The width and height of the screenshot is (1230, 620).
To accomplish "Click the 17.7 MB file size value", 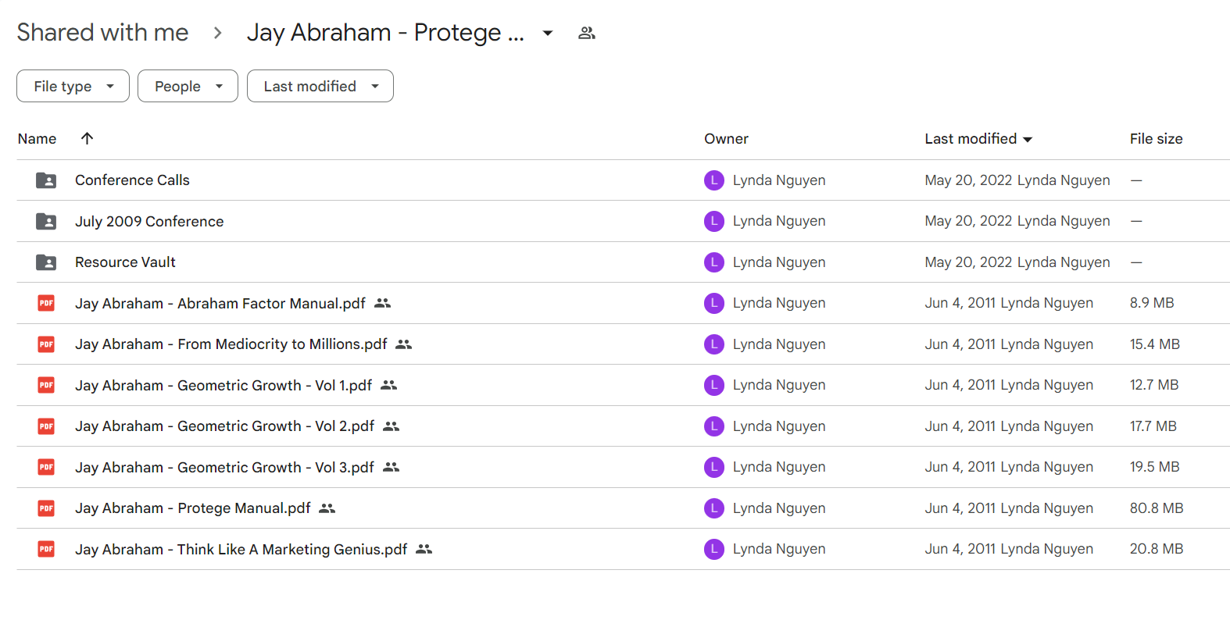I will point(1153,426).
